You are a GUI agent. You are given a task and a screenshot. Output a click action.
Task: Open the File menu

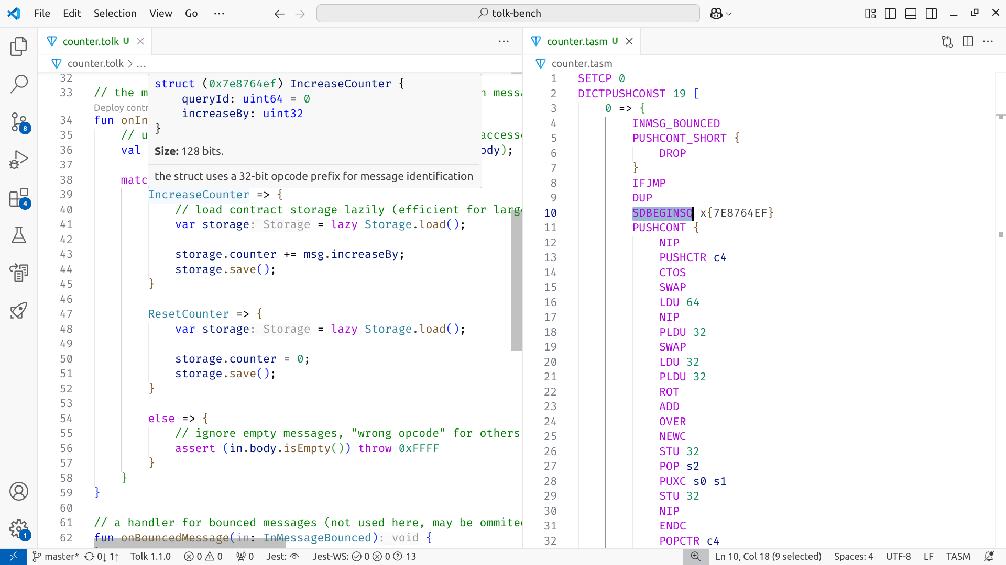coord(42,14)
